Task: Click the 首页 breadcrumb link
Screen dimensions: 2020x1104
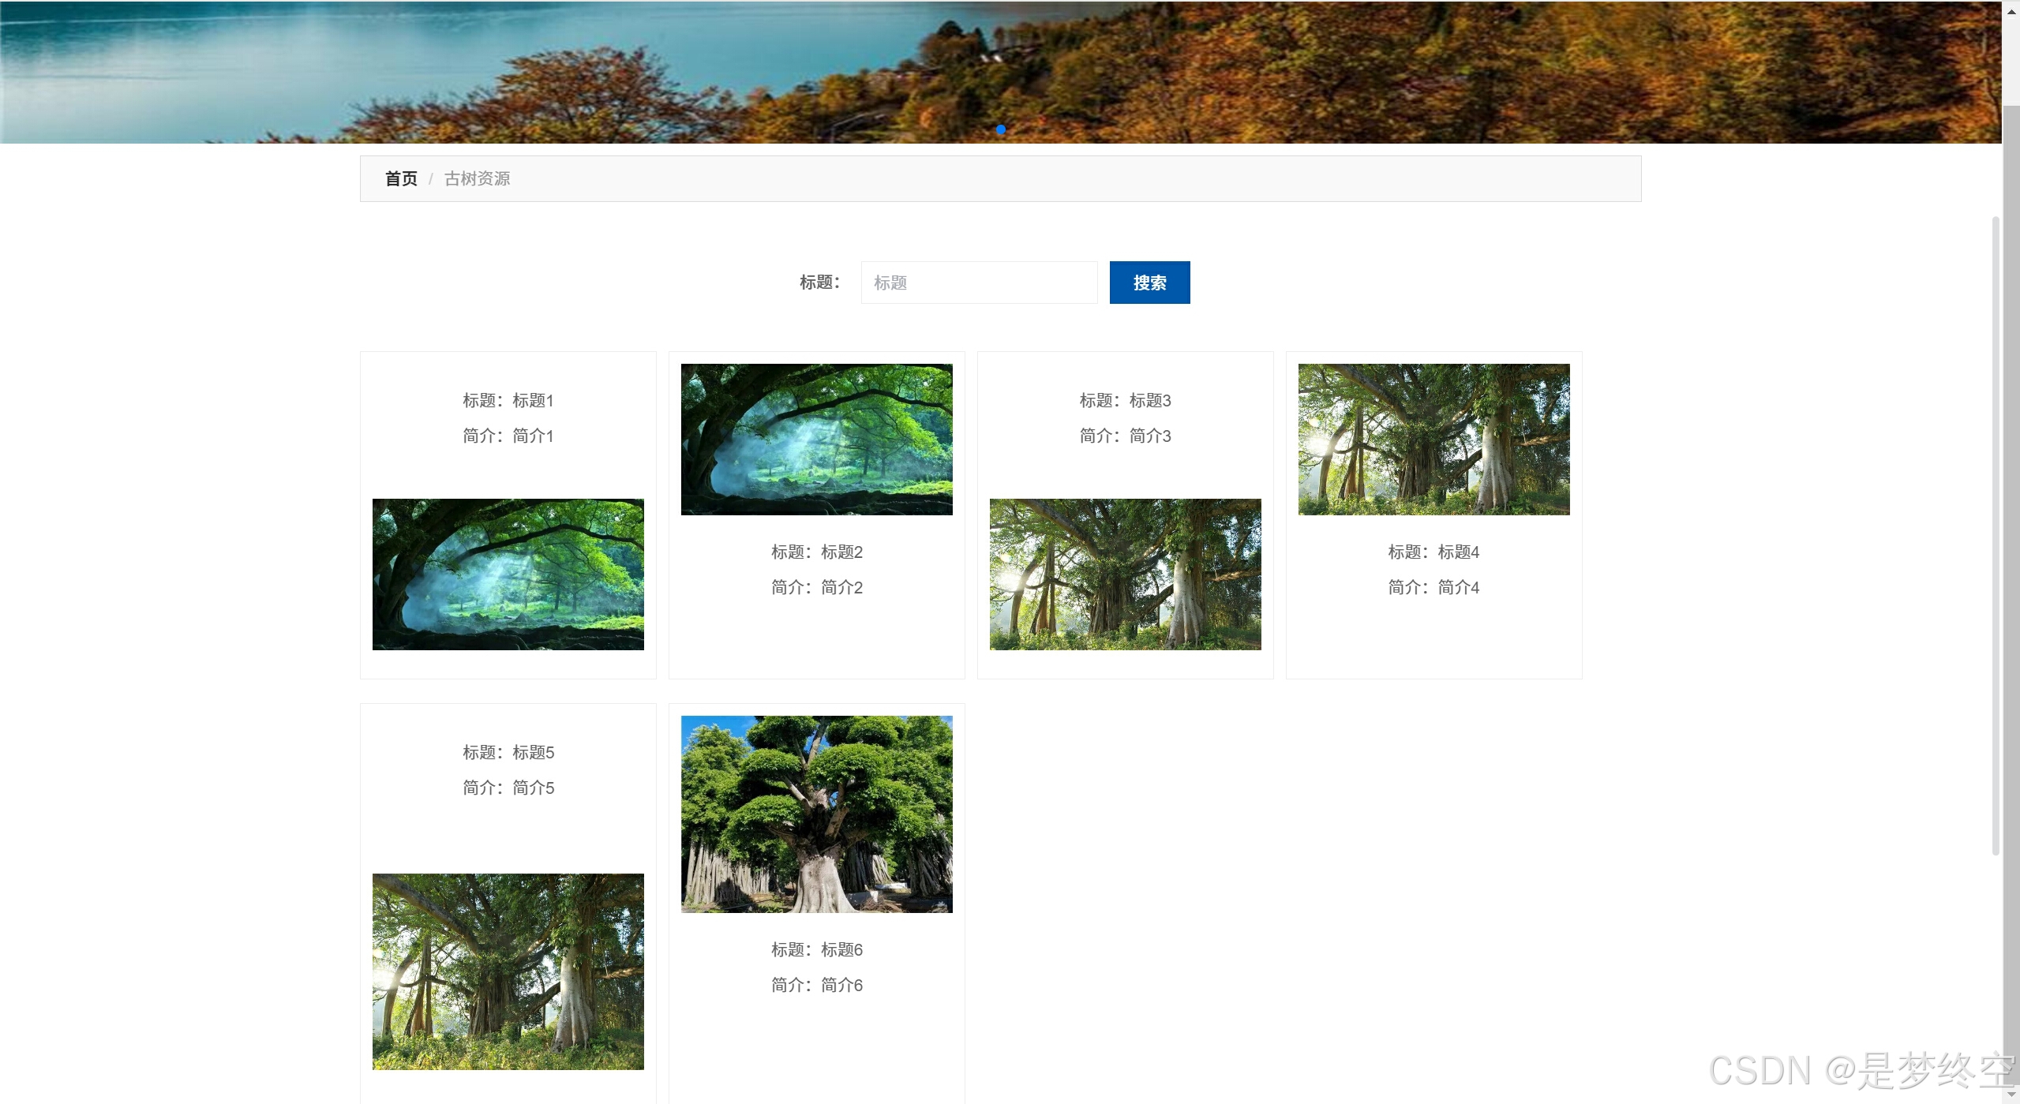Action: pos(401,179)
